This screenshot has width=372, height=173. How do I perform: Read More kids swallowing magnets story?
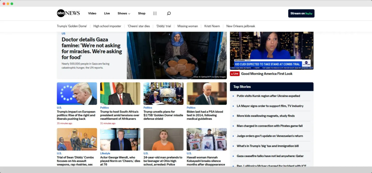point(266,116)
